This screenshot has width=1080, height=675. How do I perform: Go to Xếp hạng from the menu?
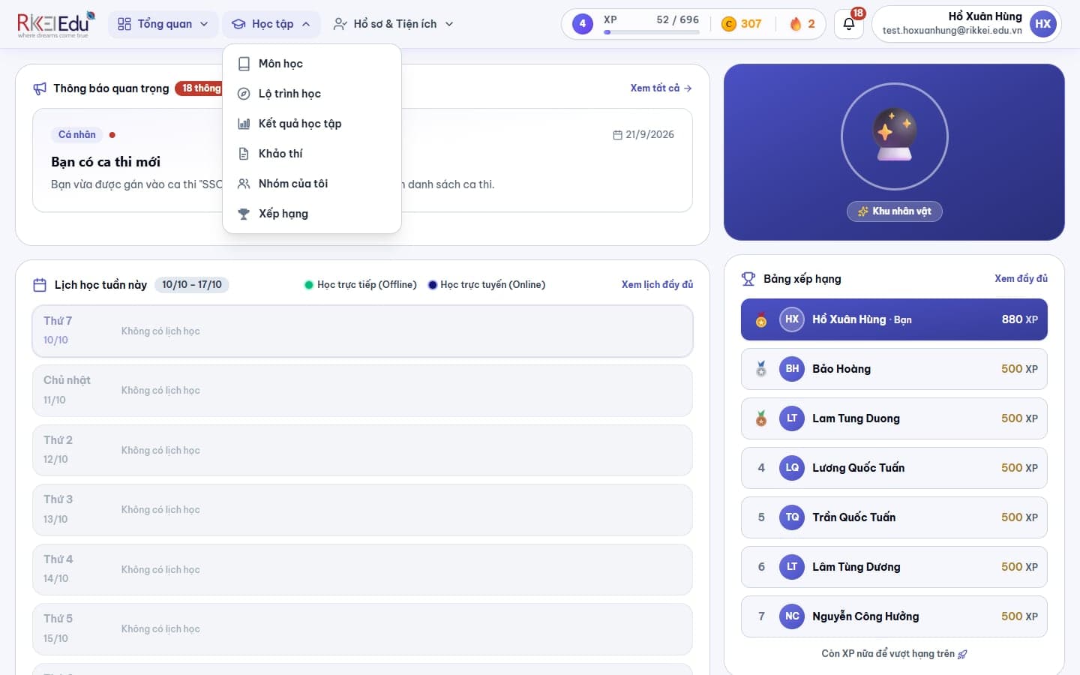pos(312,214)
